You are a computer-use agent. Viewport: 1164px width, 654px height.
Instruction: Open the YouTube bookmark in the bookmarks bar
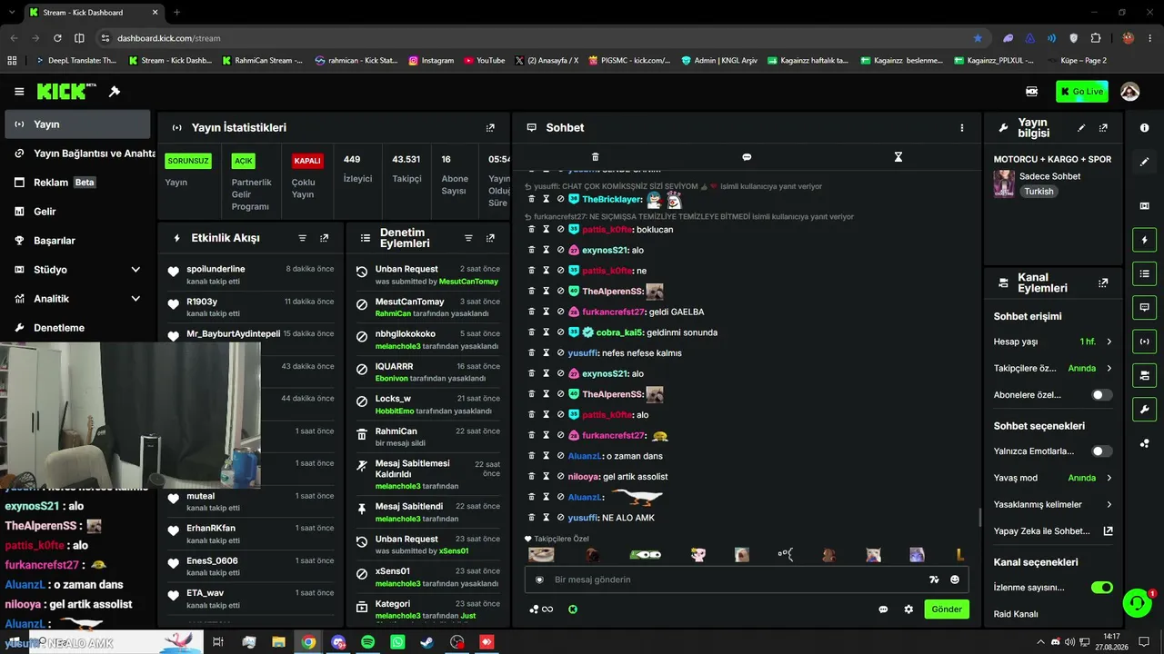coord(485,61)
